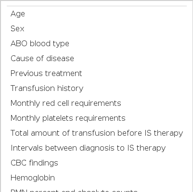Screen dimensions: 193x192
Task: Click 'red cell' in the monthly requirements entry
Action: point(56,103)
